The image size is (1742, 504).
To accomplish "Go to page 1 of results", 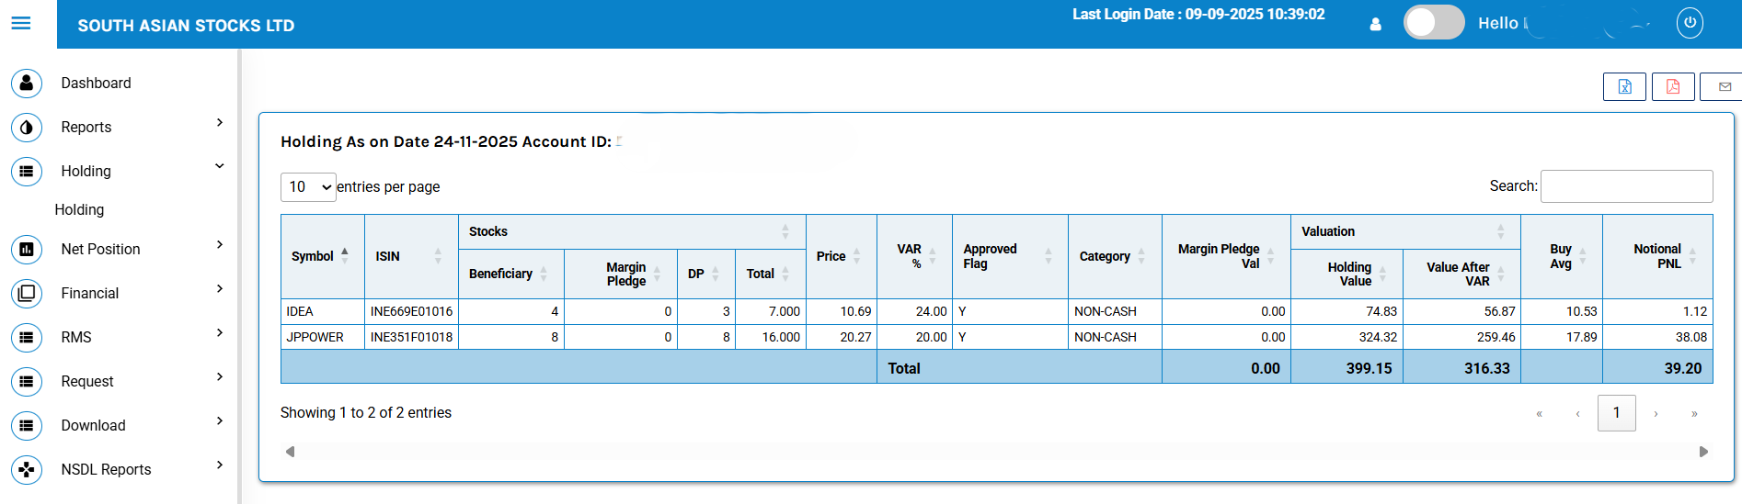I will (x=1616, y=413).
